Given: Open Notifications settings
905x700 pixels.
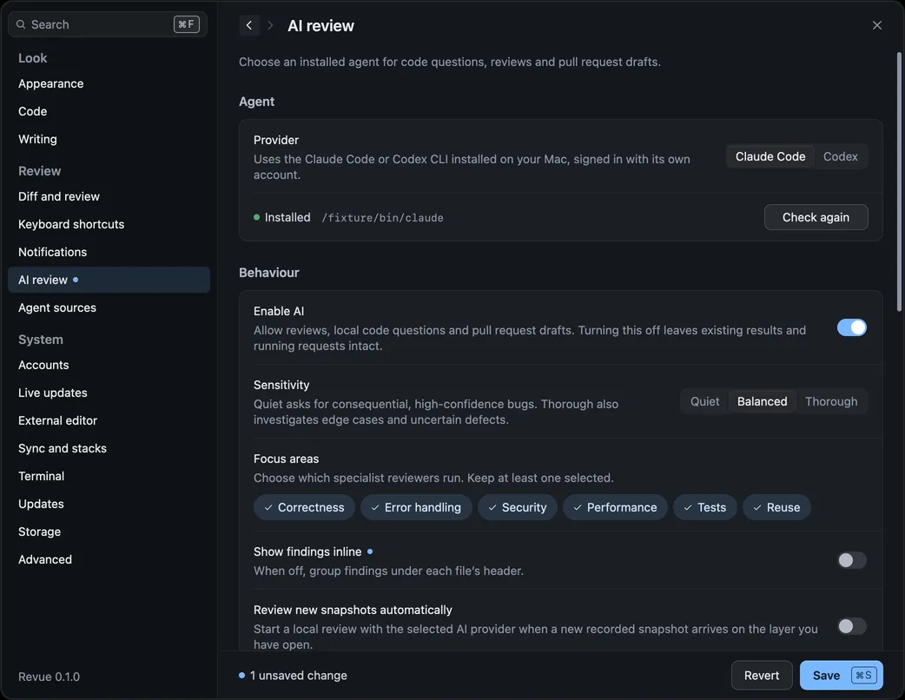Looking at the screenshot, I should [109, 252].
